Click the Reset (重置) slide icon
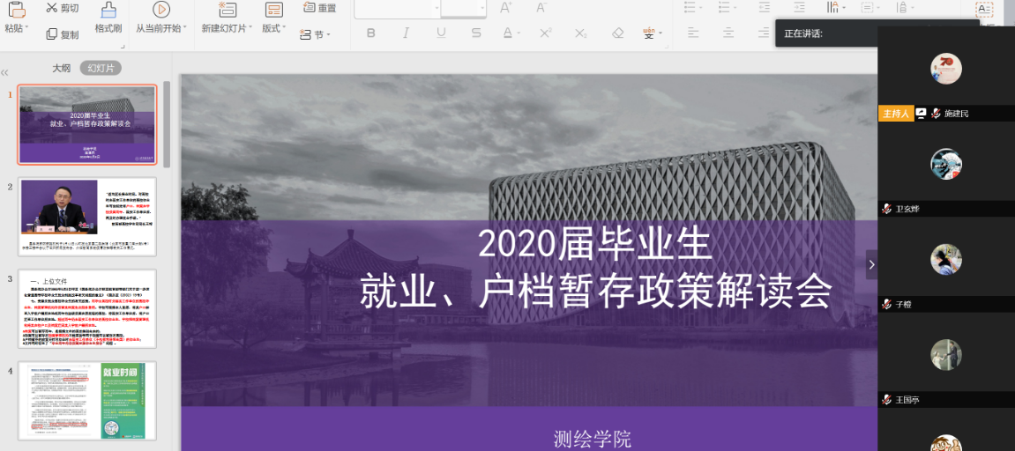Screen dimensions: 1015x451 [309, 8]
